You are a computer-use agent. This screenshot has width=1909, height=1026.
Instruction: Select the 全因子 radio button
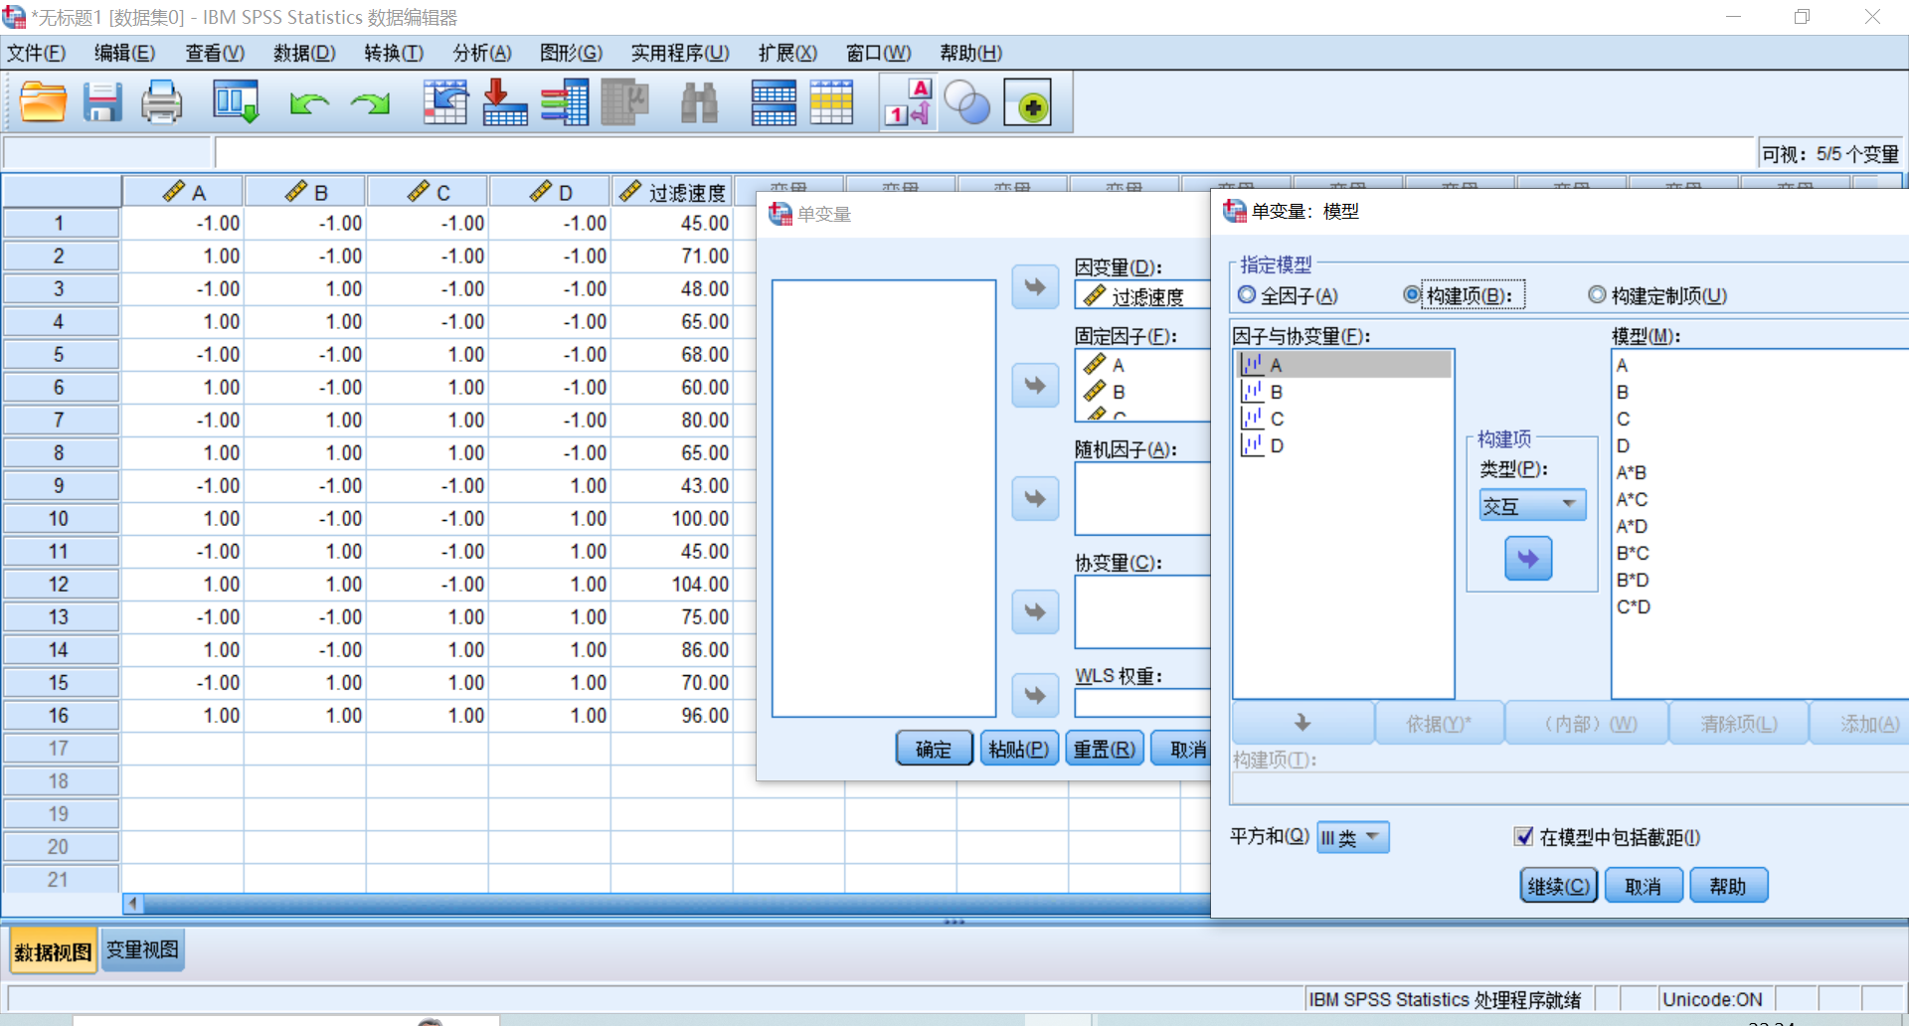pyautogui.click(x=1247, y=295)
